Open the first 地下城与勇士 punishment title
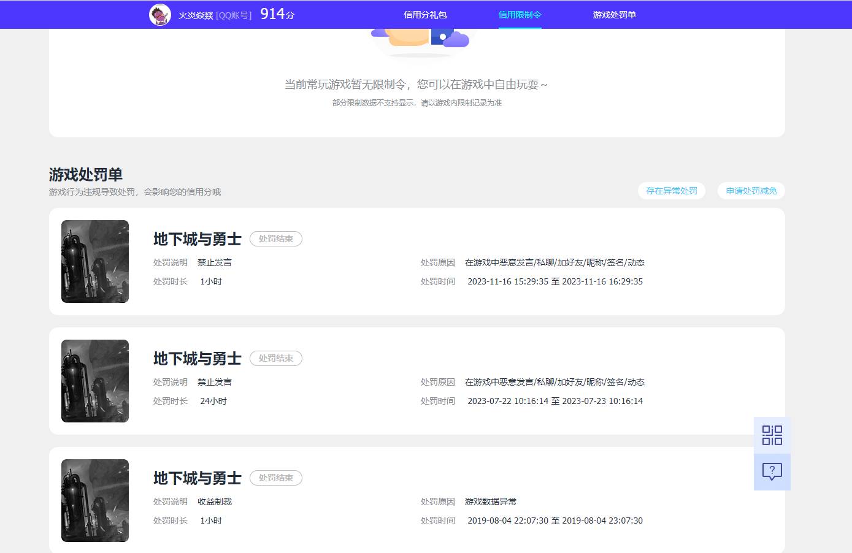 coord(197,238)
